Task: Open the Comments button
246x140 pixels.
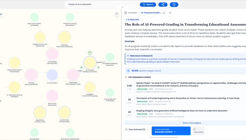Action: 198,131
